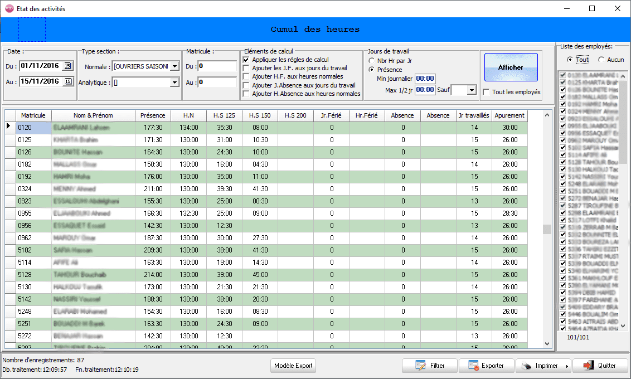Image resolution: width=631 pixels, height=379 pixels.
Task: Click the app logo in the title bar
Action: point(9,8)
